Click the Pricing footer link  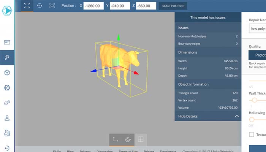pos(149,151)
